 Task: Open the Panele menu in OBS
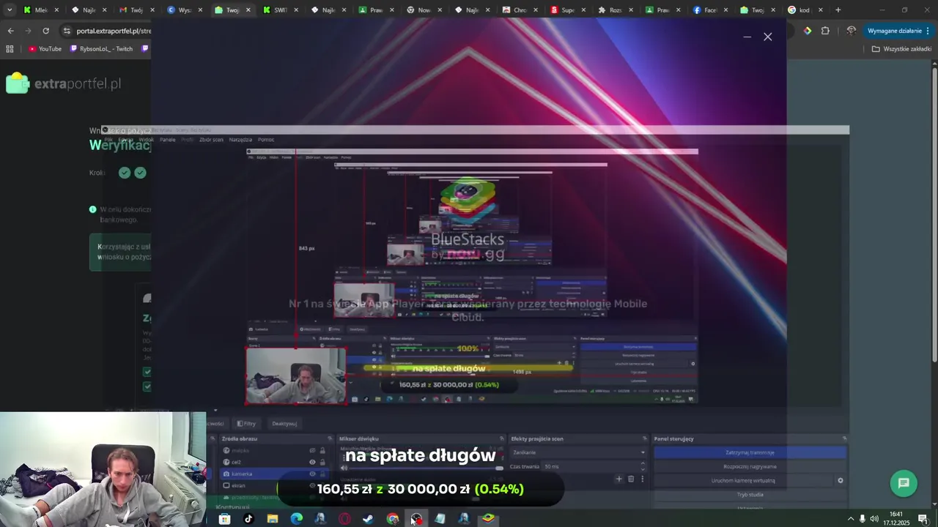168,140
